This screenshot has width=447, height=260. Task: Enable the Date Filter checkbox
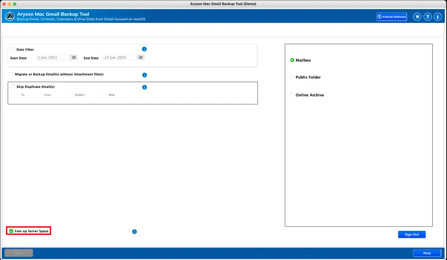[13, 49]
